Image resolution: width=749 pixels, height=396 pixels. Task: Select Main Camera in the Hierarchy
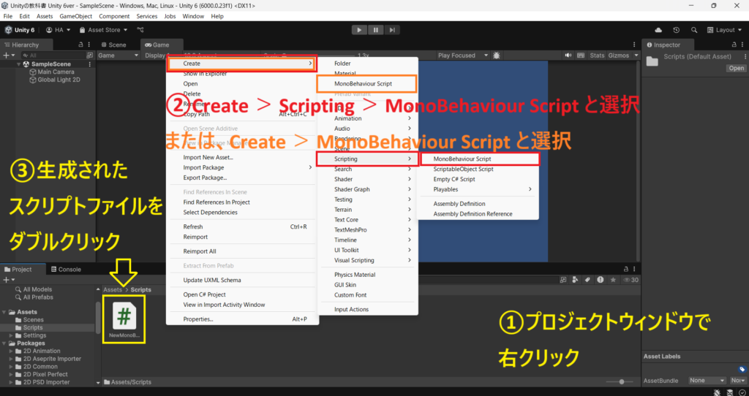[52, 72]
